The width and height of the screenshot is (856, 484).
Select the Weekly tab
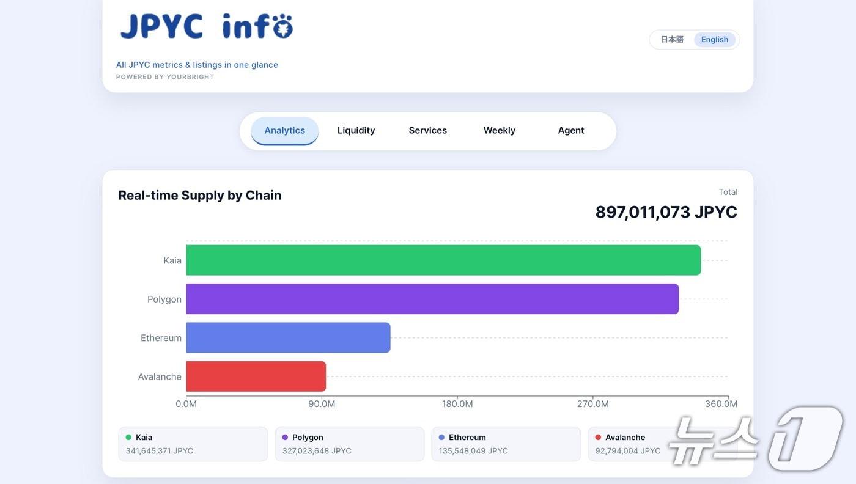point(500,131)
